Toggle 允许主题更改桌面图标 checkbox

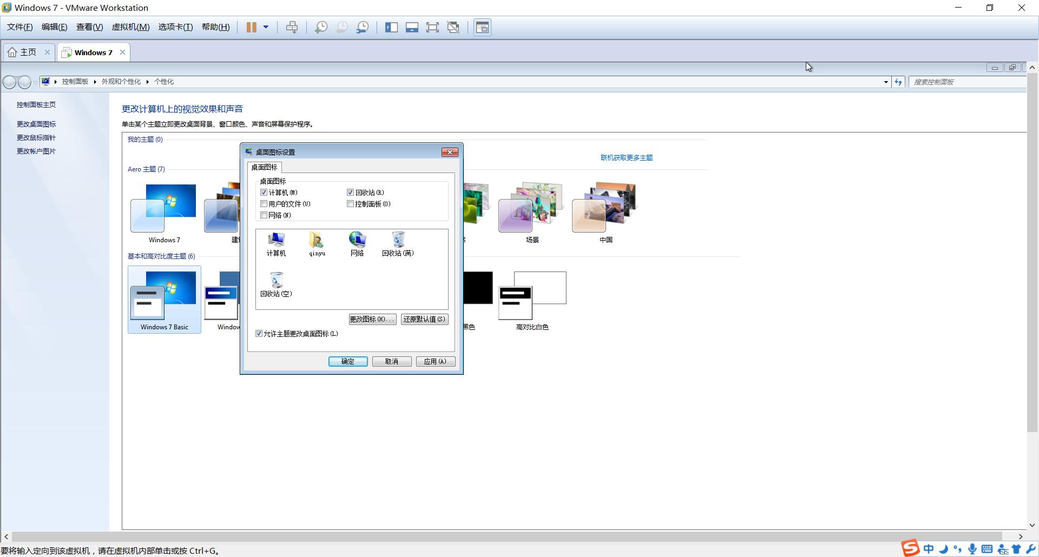coord(259,334)
